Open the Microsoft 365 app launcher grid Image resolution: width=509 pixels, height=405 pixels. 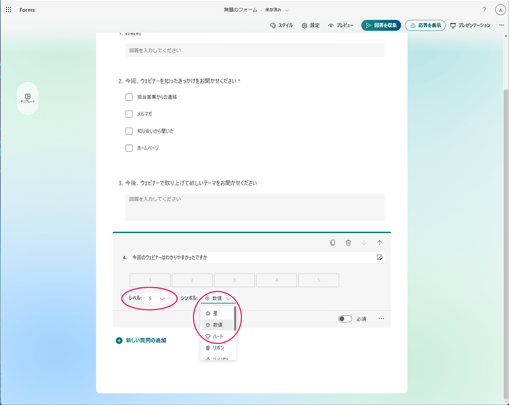point(8,10)
